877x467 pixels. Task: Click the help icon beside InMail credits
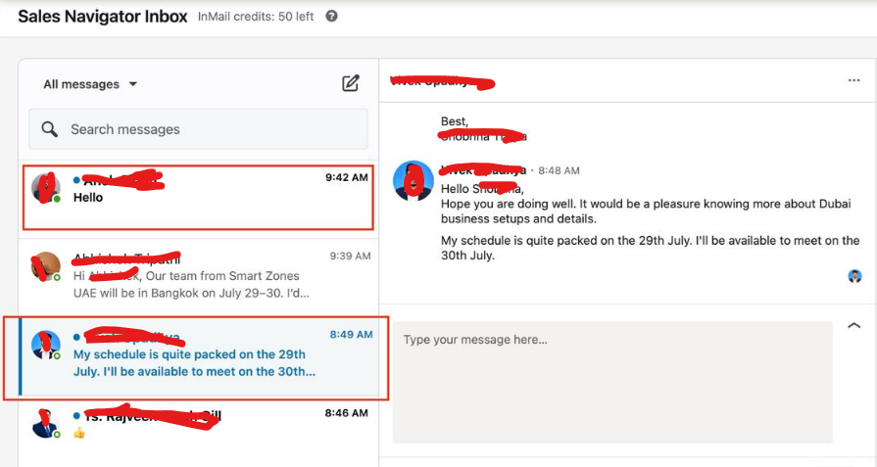click(331, 17)
